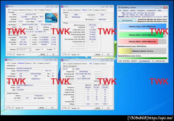Start the MaxxMEM benchmark
174x121 pixels.
pyautogui.click(x=127, y=20)
